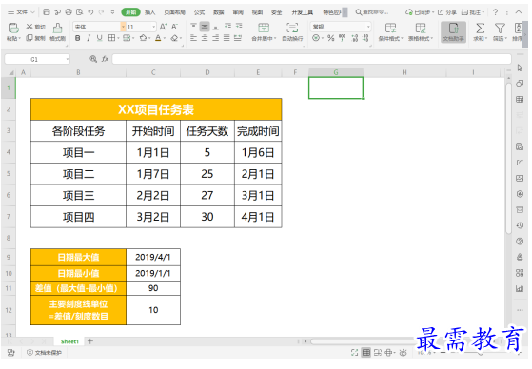Click the Format Painter brush icon
Image resolution: width=532 pixels, height=369 pixels.
tap(58, 29)
